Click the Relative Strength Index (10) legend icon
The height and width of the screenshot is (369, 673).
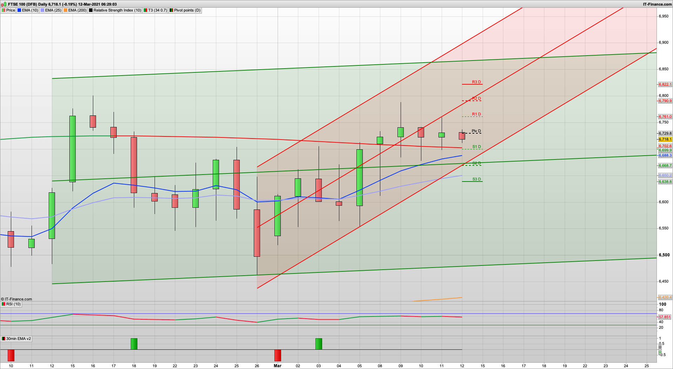point(90,10)
